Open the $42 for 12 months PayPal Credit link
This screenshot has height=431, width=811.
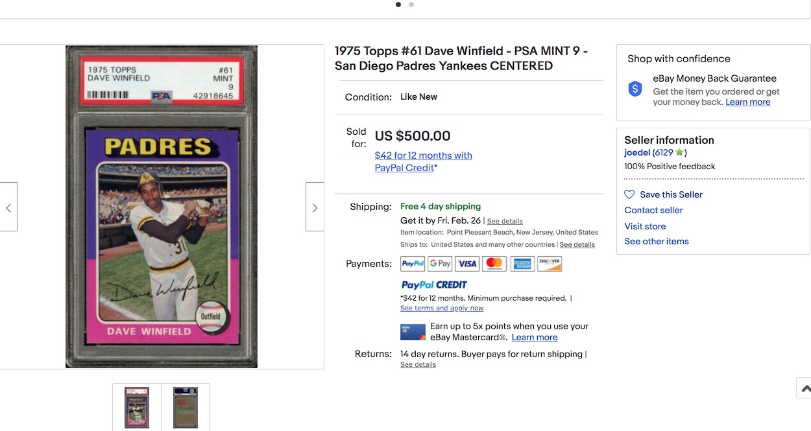pyautogui.click(x=423, y=161)
